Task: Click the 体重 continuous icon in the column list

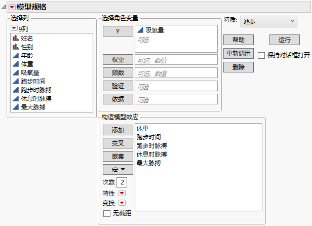Action: click(x=16, y=64)
